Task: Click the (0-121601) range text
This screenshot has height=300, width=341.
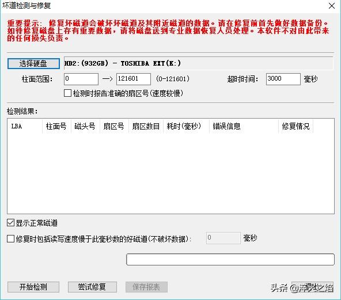Action: [x=173, y=79]
